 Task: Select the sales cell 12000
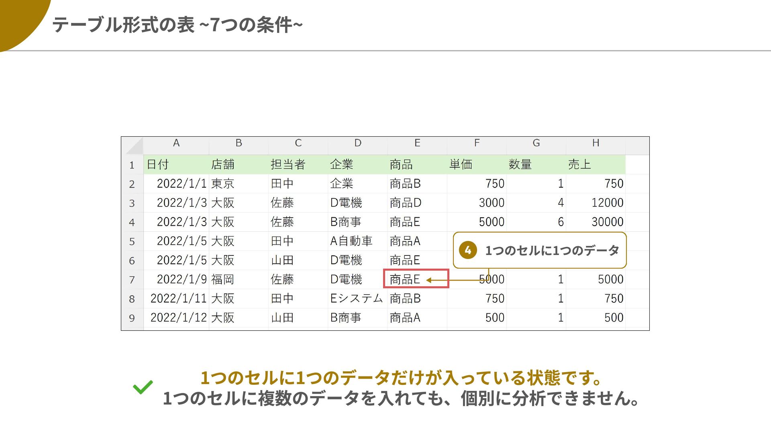pyautogui.click(x=596, y=203)
